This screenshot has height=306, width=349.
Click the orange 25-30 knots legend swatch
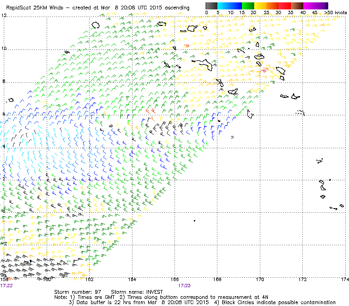click(273, 6)
